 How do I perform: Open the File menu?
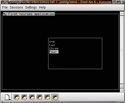[x=5, y=7]
